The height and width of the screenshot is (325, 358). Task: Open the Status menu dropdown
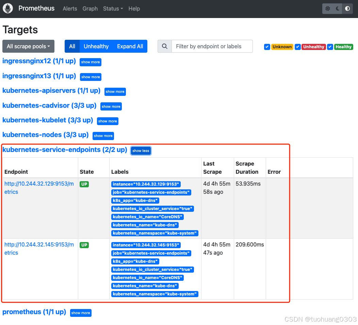click(113, 8)
